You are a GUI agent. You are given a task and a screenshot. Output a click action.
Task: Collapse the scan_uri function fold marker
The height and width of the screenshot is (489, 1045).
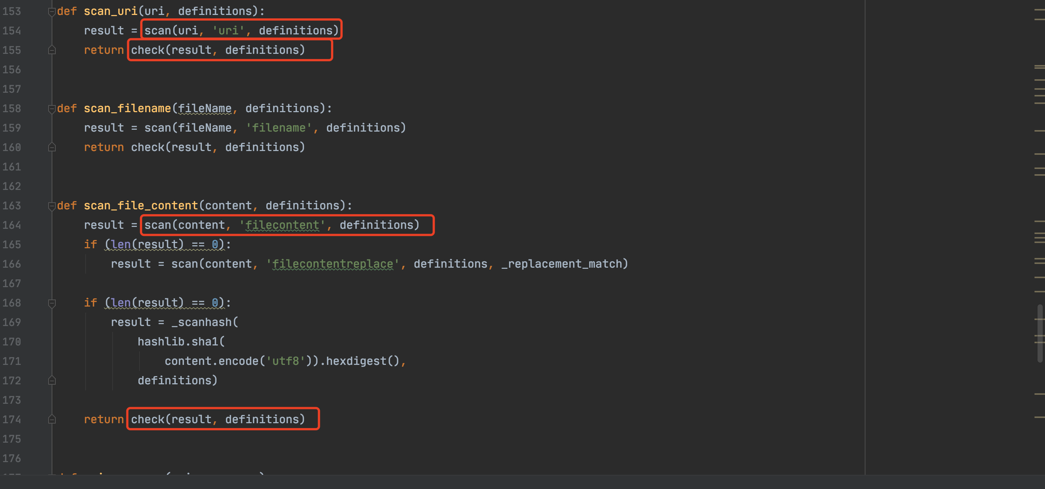click(x=52, y=12)
